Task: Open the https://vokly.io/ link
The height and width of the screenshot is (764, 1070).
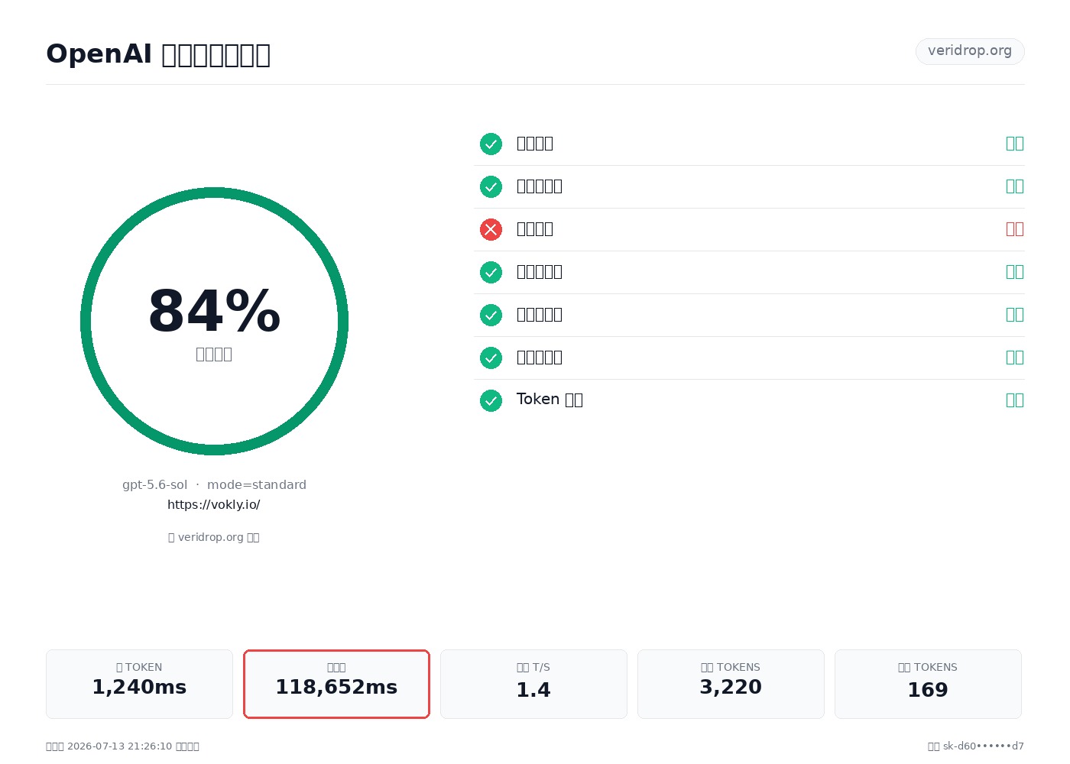Action: point(214,504)
